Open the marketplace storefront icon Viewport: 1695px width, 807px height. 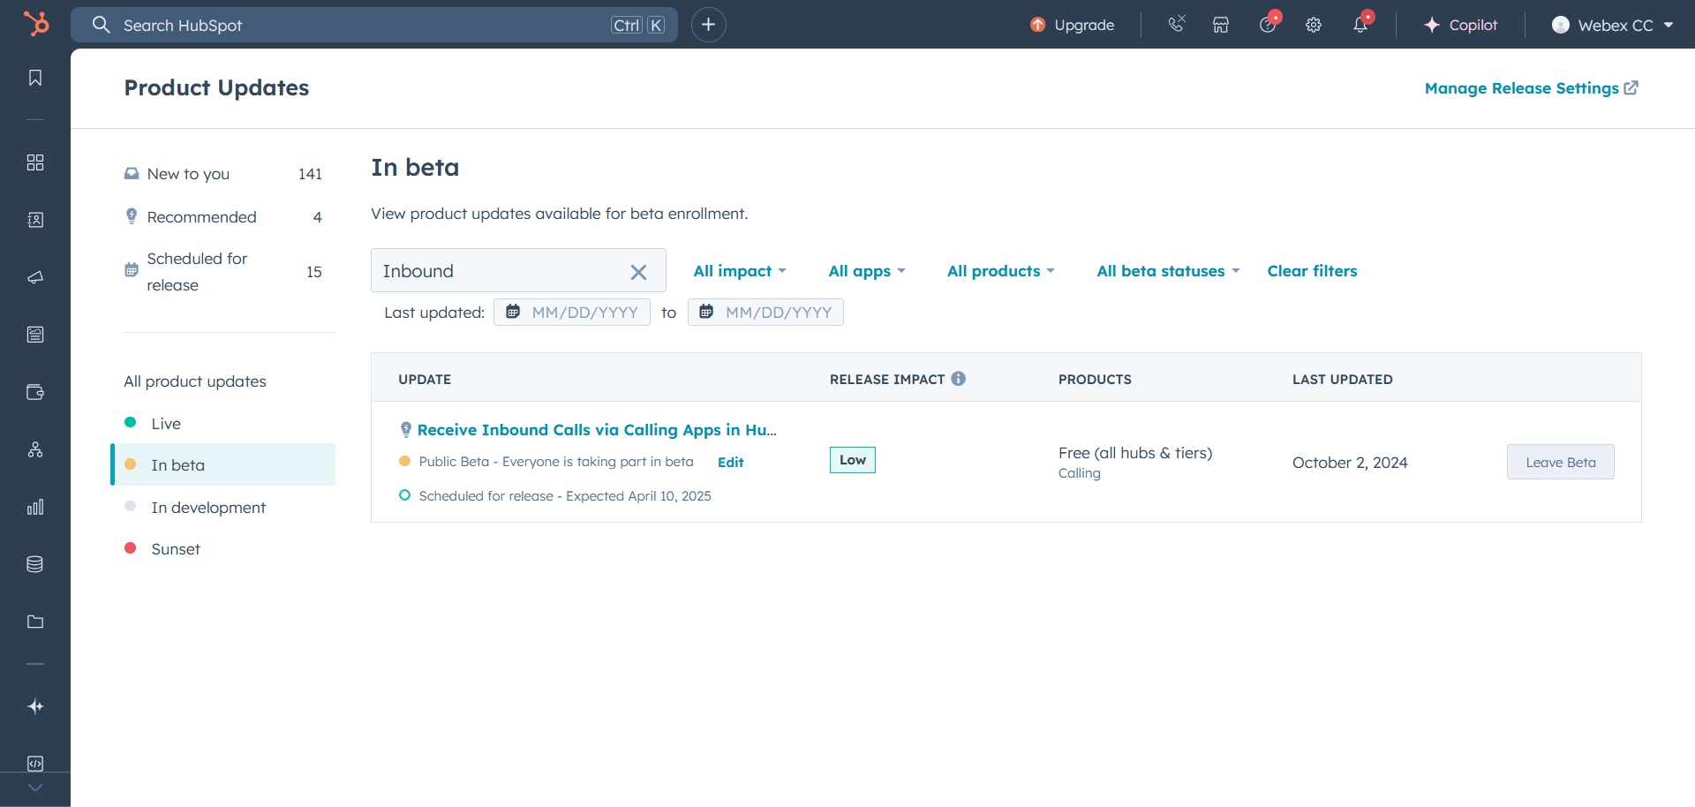[x=1221, y=25]
